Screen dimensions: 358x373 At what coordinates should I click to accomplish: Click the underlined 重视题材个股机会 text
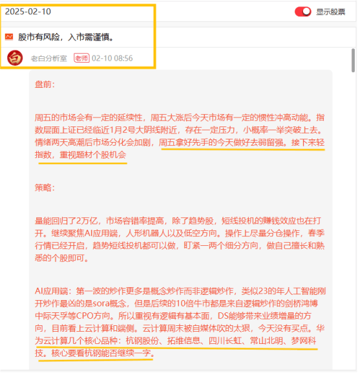(x=93, y=155)
